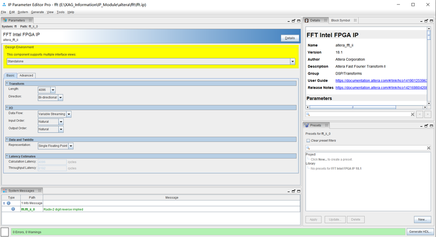Close the Block Symbol tab X icon
This screenshot has width=436, height=237.
pos(355,21)
